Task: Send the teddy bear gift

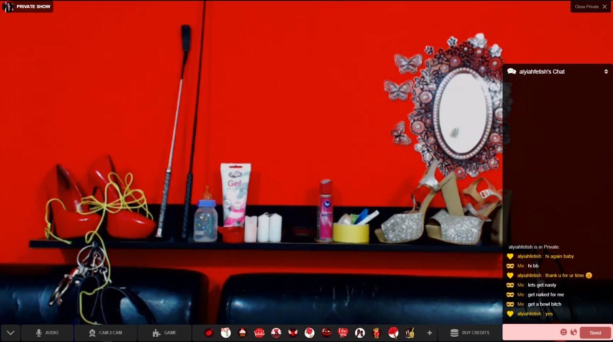Action: point(376,333)
